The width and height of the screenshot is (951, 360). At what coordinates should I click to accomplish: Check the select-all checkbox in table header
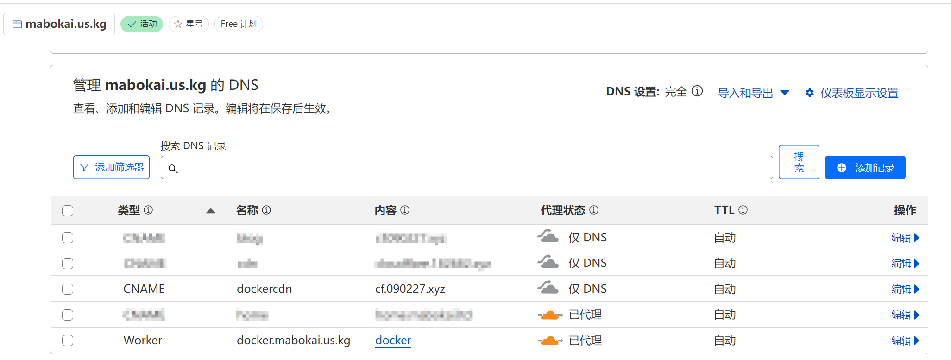(x=68, y=210)
